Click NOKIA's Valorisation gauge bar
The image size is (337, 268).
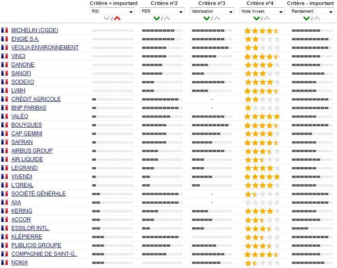213,263
